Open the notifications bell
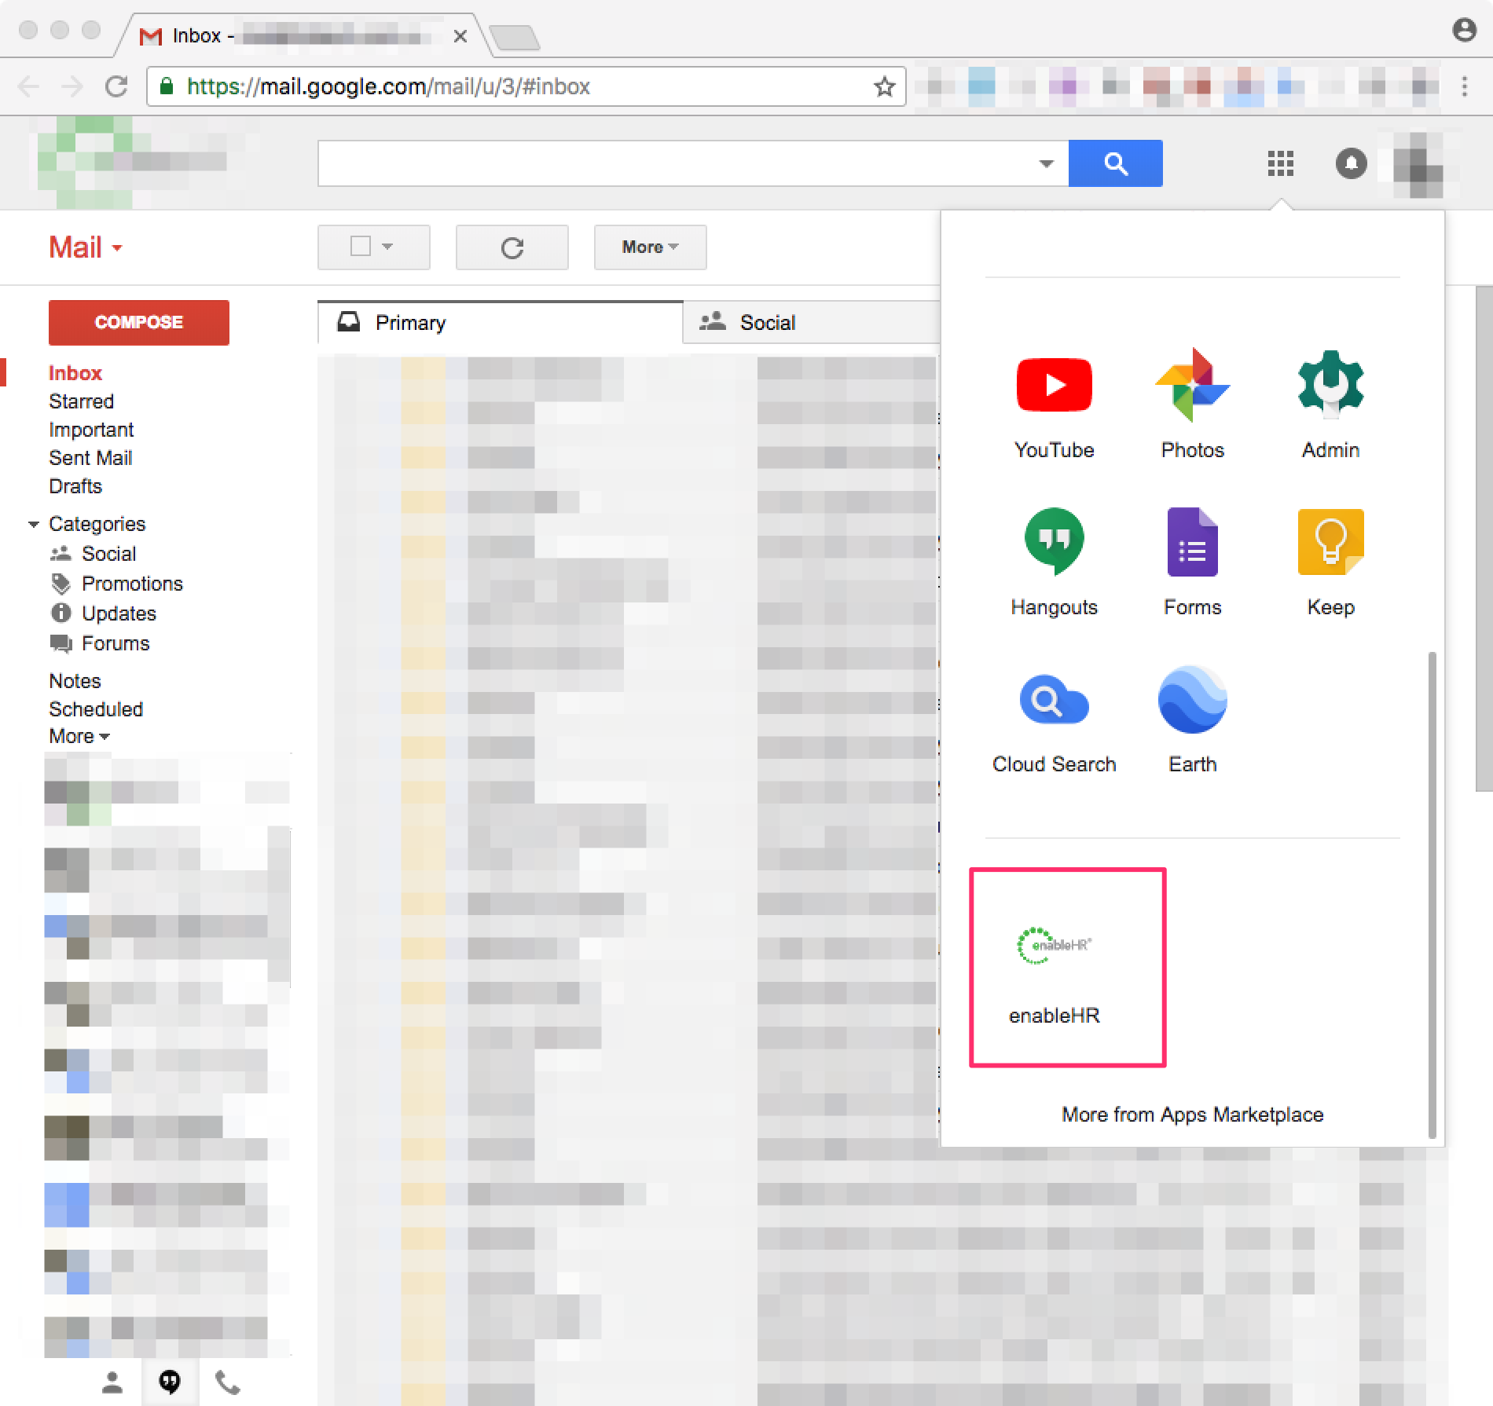Viewport: 1493px width, 1406px height. tap(1351, 163)
